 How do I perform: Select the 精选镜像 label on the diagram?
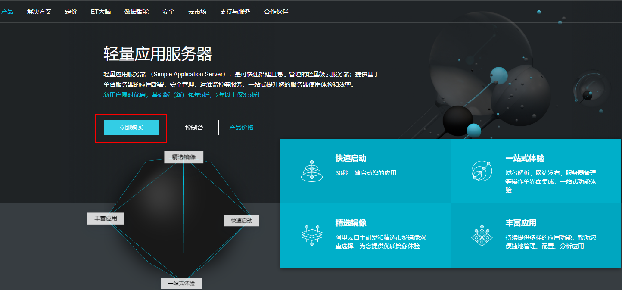tap(184, 157)
